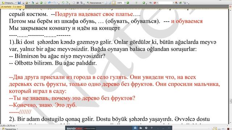Click the red text 'Подруга надевает свое платье'

pyautogui.click(x=94, y=14)
